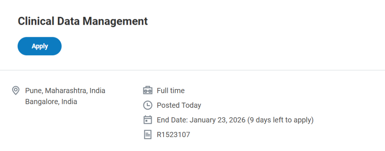Select the Bangalore, India location line

[x=51, y=101]
